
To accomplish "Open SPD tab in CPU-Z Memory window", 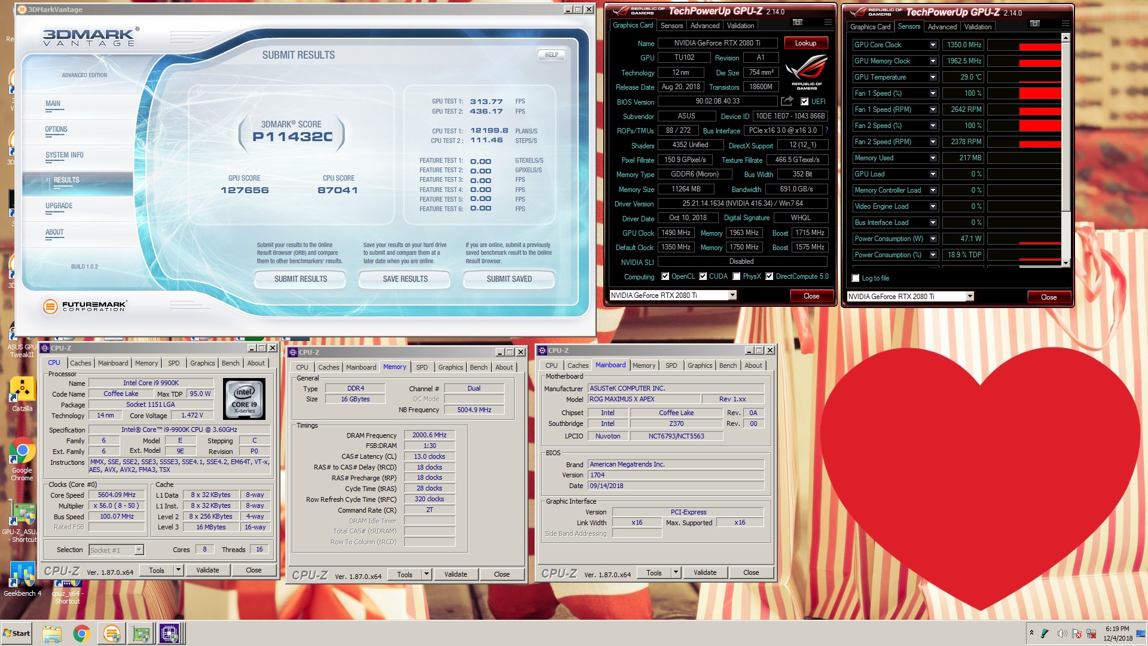I will (422, 367).
